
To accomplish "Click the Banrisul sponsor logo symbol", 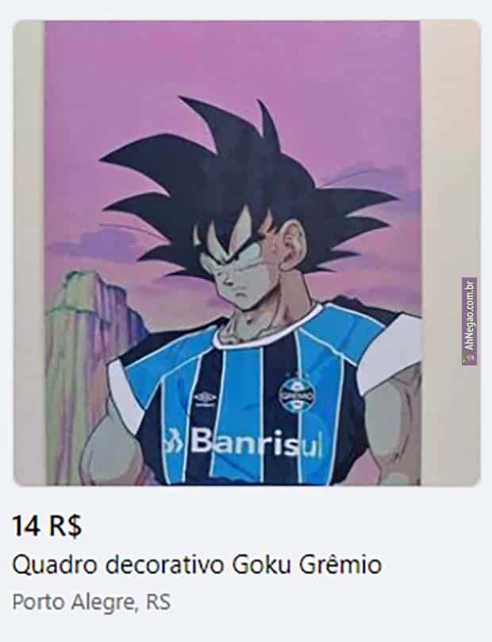I will click(x=175, y=442).
